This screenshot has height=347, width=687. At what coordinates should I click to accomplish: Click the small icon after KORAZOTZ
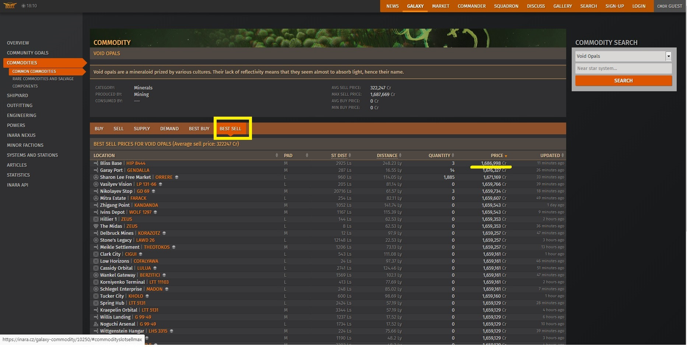pos(164,233)
